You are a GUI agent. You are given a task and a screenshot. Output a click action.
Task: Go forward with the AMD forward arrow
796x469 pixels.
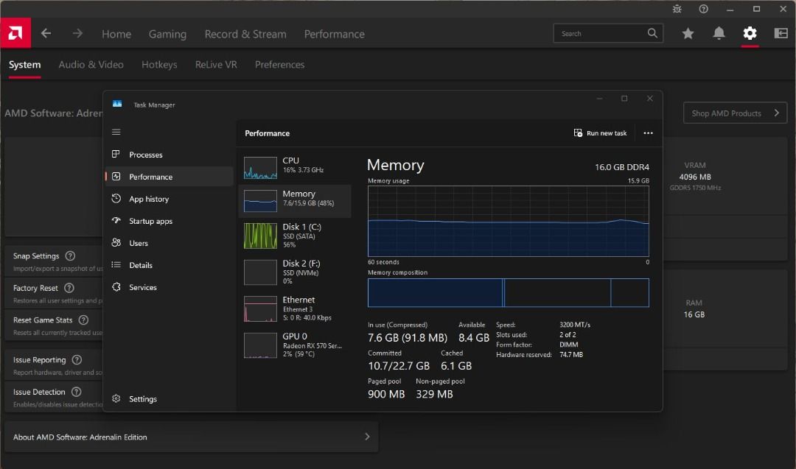[x=77, y=33]
